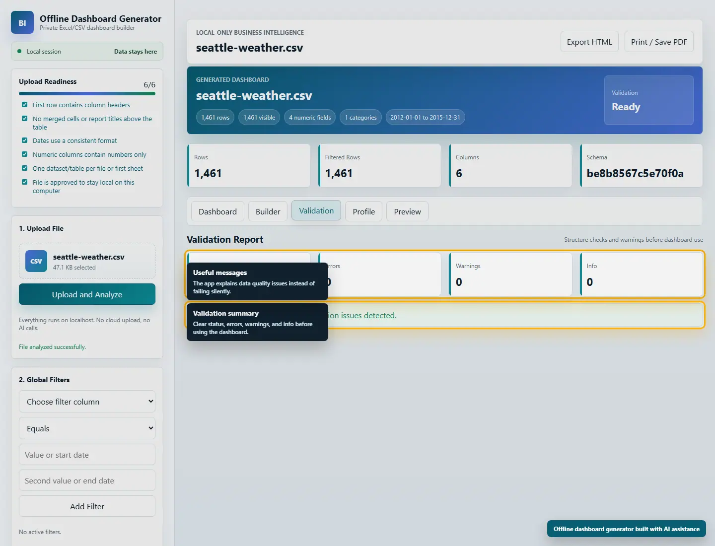Click the '1,461 rows' pill
Viewport: 715px width, 546px height.
click(215, 117)
